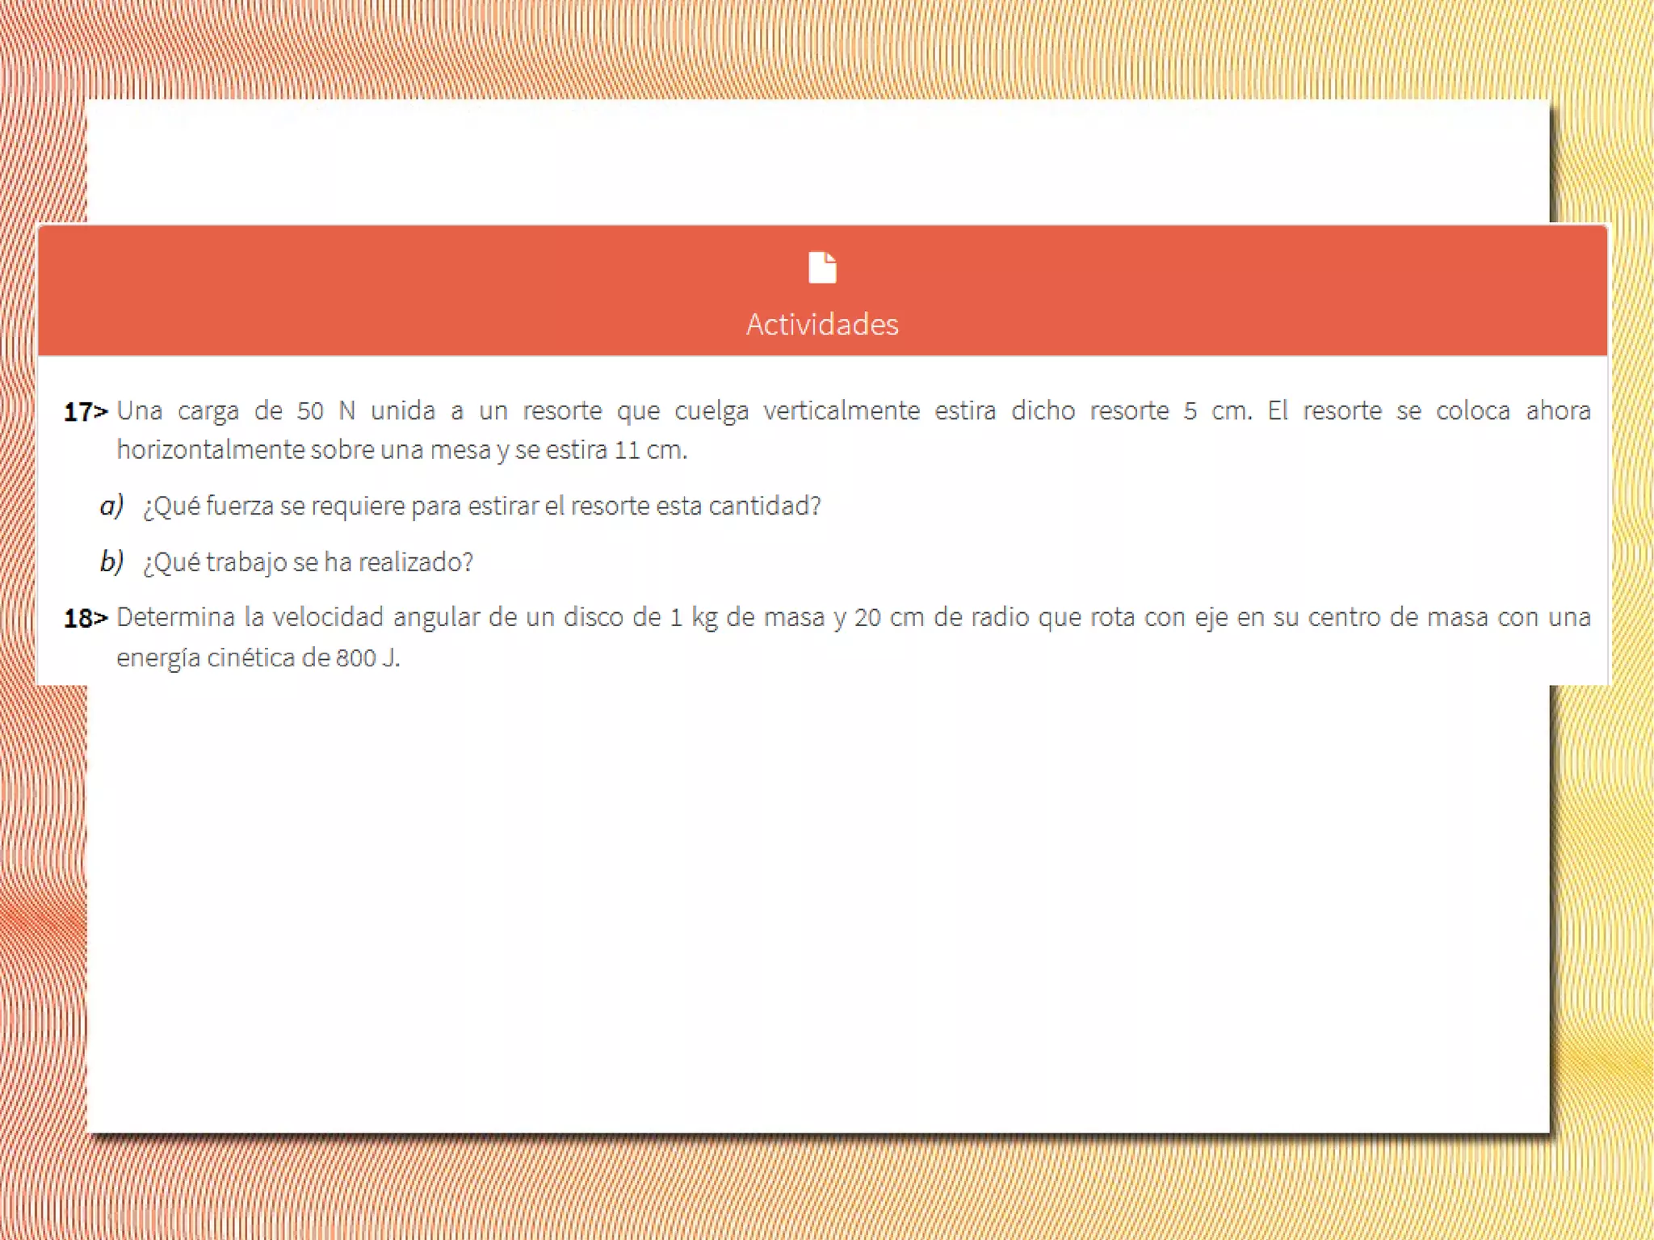Click the text 'Determina la velocidad angular'
This screenshot has width=1654, height=1240.
299,618
